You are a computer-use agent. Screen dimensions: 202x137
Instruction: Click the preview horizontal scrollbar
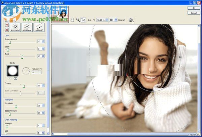(124, 134)
